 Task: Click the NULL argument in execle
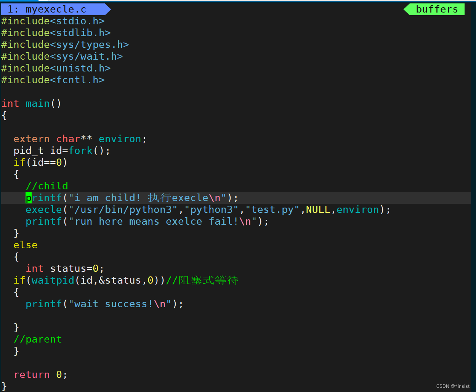[318, 209]
